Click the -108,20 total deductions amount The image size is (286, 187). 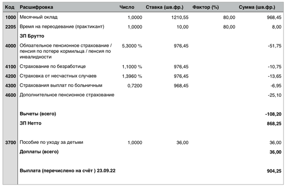click(x=273, y=114)
